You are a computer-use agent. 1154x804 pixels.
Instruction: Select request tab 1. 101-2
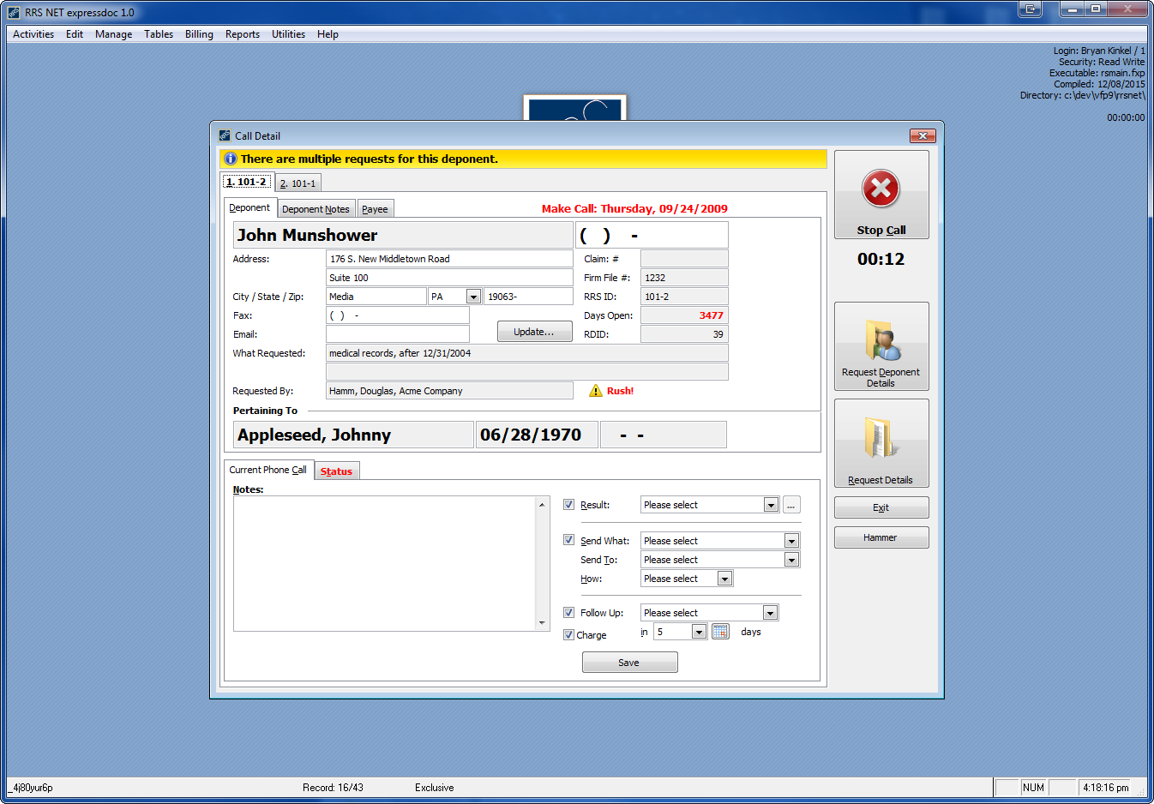pos(247,182)
